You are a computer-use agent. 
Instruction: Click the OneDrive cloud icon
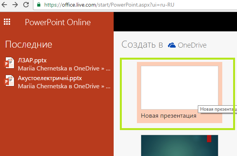pos(172,45)
